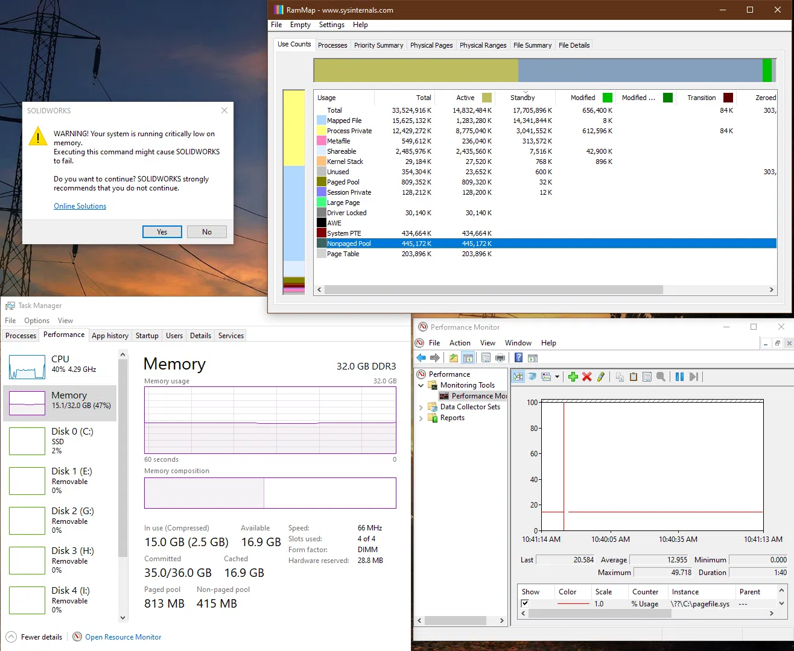The height and width of the screenshot is (651, 794).
Task: Uncheck the Show checkbox for pagefile.sys counter
Action: coord(525,603)
